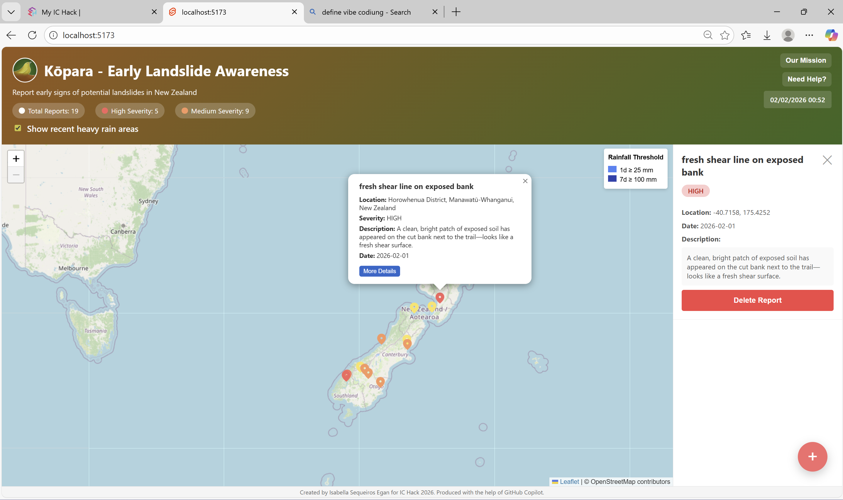
Task: Close the report details side panel
Action: coord(827,160)
